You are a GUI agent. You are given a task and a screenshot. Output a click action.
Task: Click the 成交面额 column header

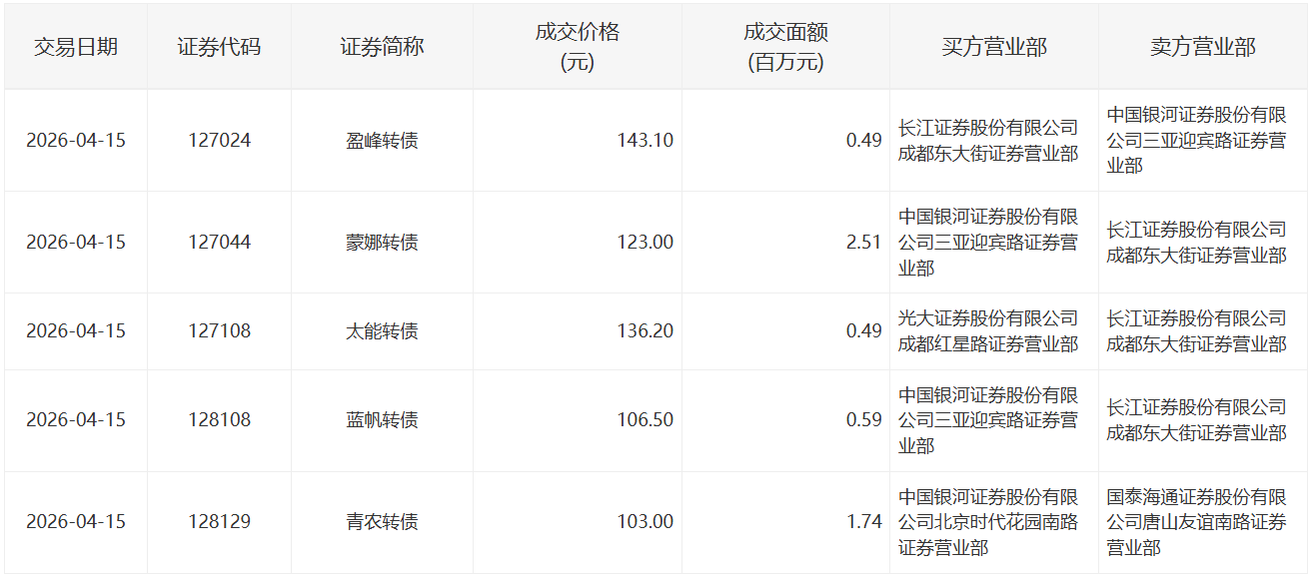(x=785, y=47)
